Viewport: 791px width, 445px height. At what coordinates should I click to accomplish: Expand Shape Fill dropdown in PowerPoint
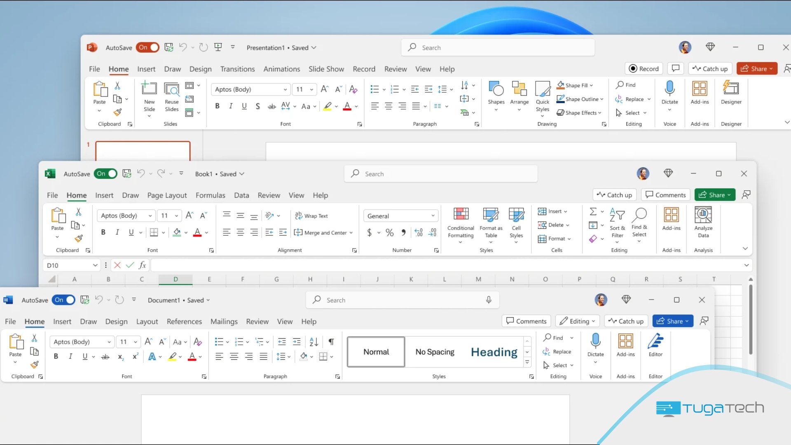click(591, 85)
